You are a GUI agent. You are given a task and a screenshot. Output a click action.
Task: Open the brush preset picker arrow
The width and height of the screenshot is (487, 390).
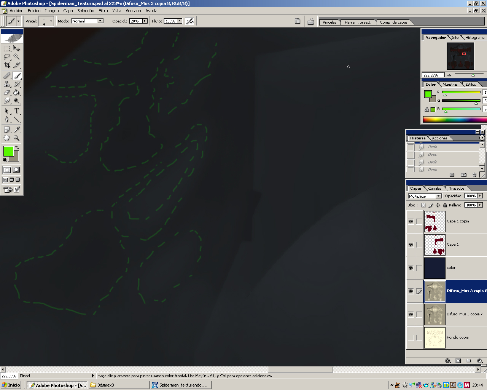click(51, 21)
